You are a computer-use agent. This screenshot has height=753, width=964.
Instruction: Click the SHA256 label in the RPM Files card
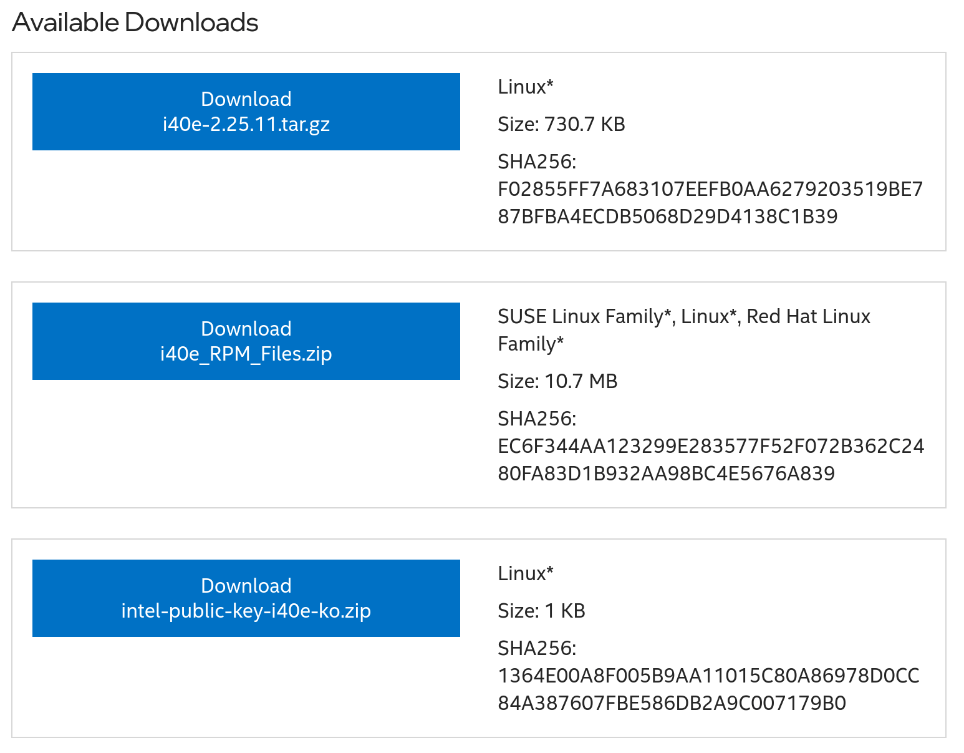pos(537,418)
